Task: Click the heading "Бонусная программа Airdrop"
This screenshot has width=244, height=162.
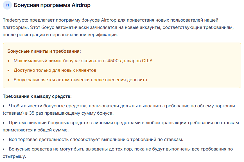Action: (x=52, y=5)
